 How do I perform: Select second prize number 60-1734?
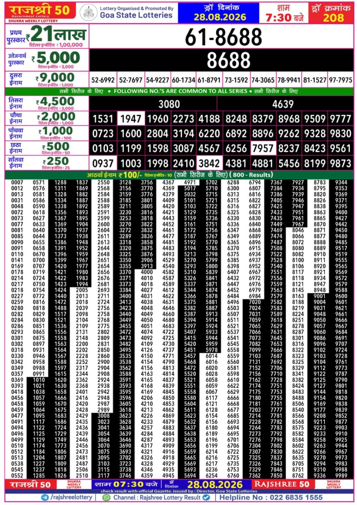point(183,80)
